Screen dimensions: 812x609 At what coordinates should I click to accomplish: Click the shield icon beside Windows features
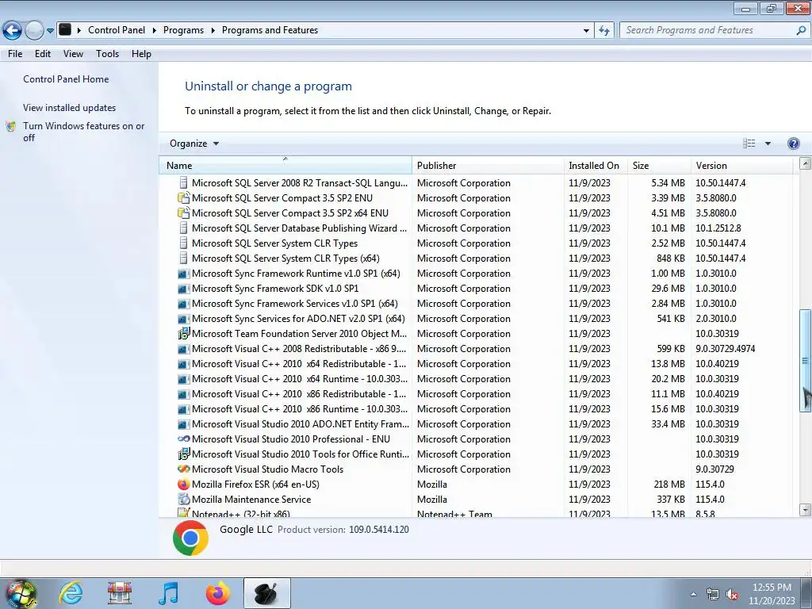click(11, 126)
